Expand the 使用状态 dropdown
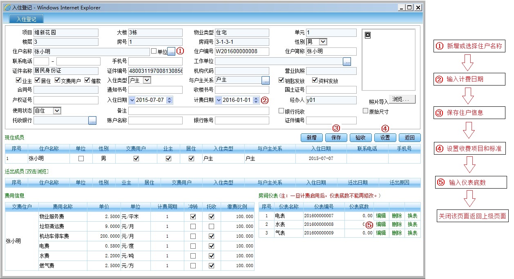 coord(57,110)
